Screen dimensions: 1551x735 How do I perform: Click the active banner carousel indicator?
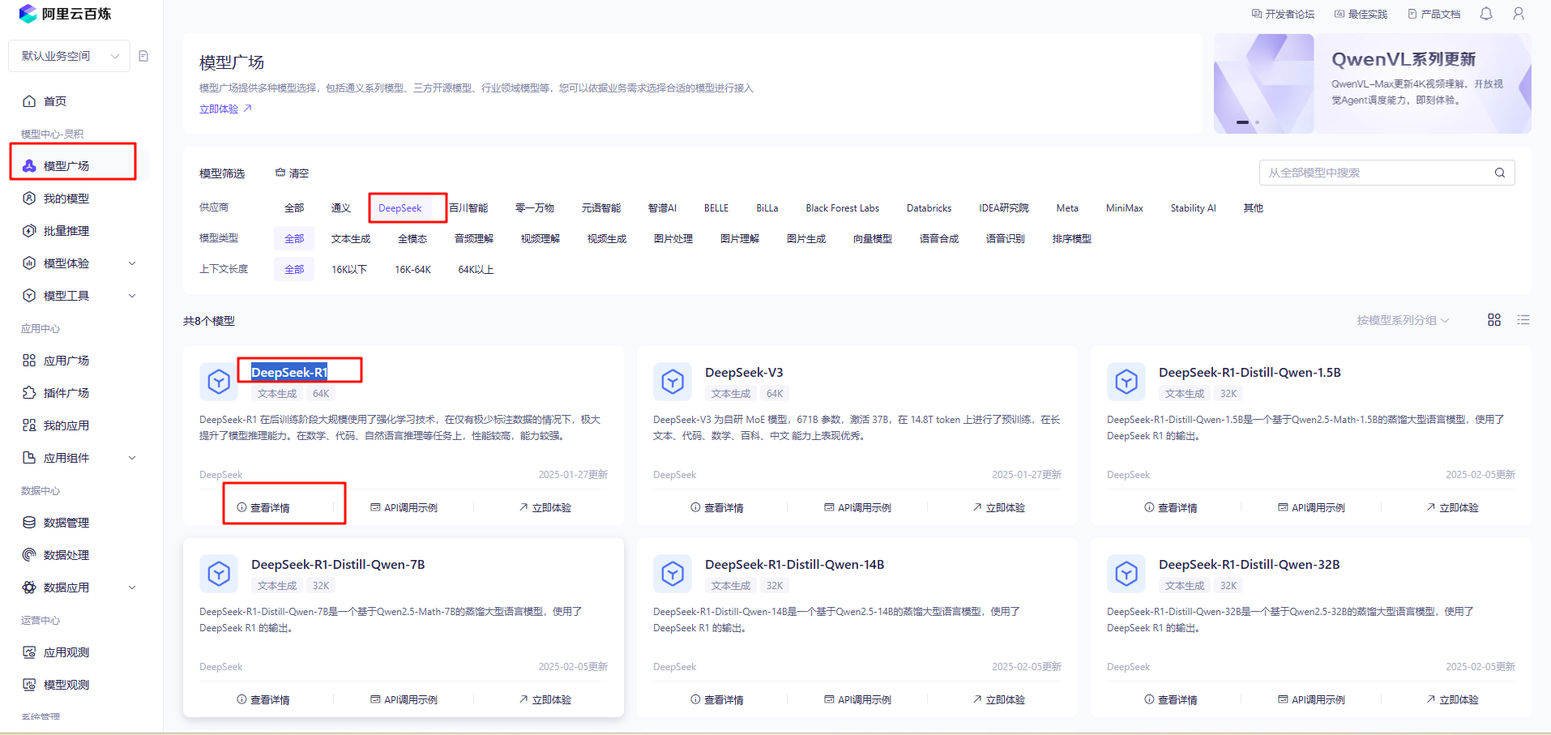pos(1242,122)
